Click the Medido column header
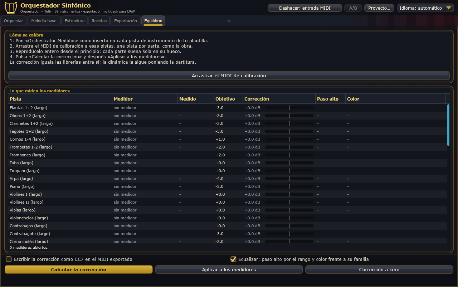Viewport: 458px width, 287px height. tap(196, 99)
